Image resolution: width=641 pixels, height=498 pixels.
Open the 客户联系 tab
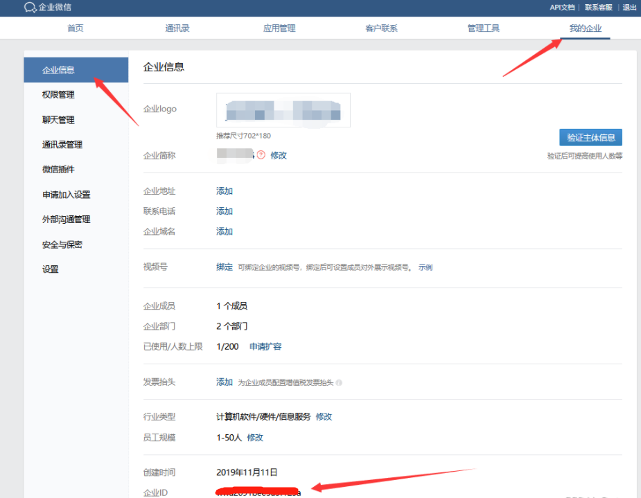tap(381, 28)
